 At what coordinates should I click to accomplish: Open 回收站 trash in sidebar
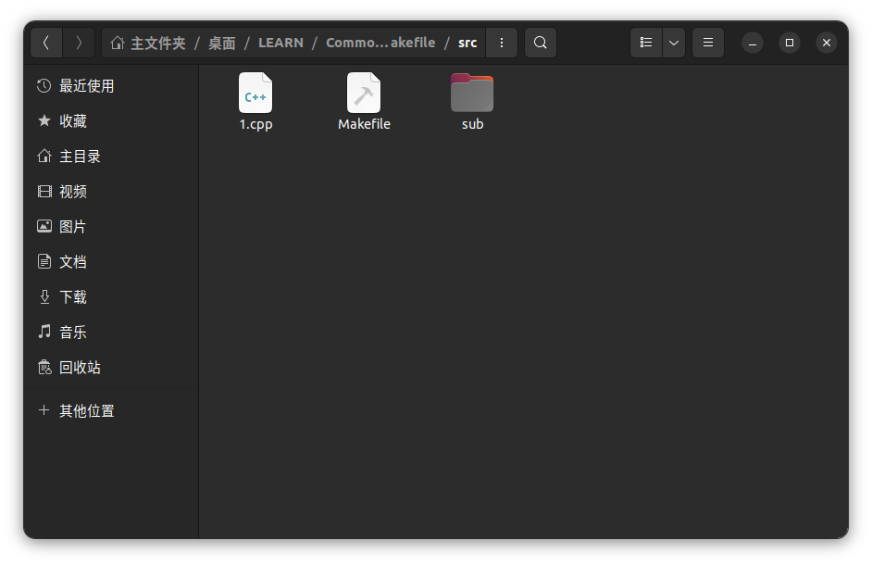click(80, 368)
